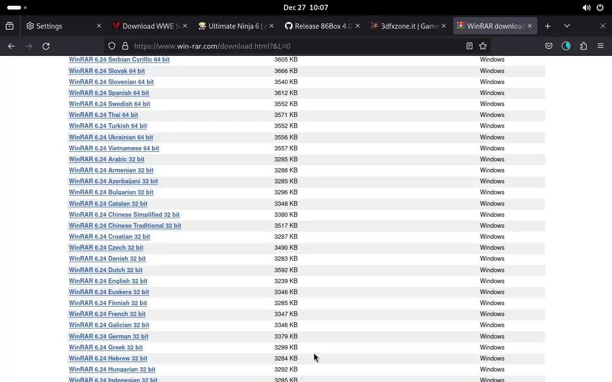Download WinRAR 6.24 Vietnamese 64 bit
612x382 pixels.
pos(114,148)
